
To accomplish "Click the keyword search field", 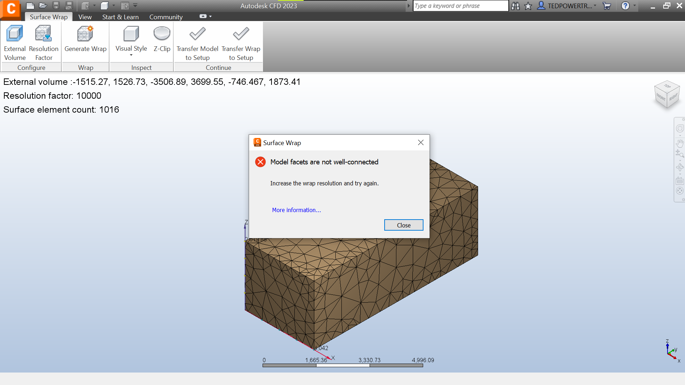I will click(460, 6).
